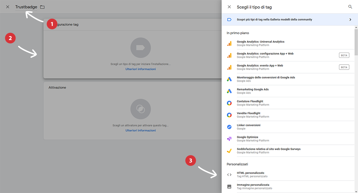Click the yellow Google Surveys checkmark icon
Screen dimensions: 358x193
tap(229, 151)
